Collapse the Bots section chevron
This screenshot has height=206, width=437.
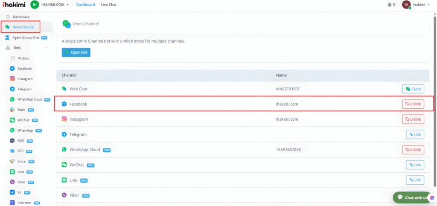coord(46,48)
